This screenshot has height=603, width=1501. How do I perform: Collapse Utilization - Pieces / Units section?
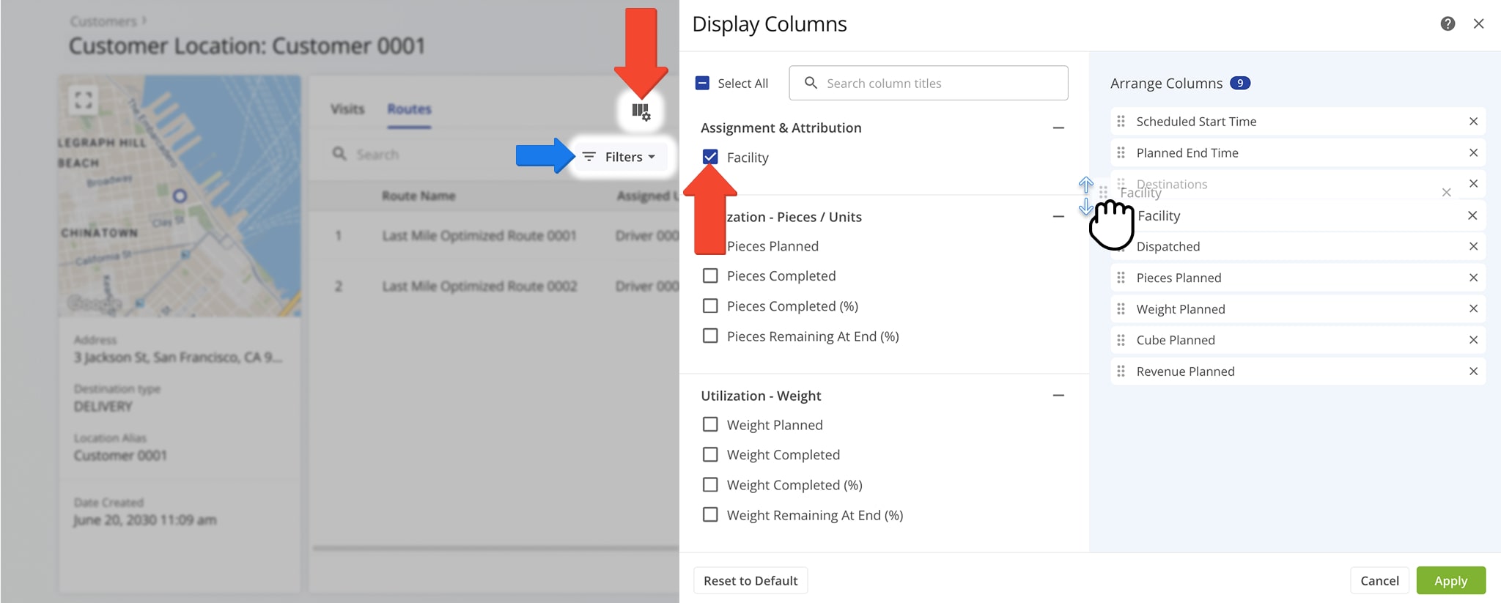coord(1058,216)
